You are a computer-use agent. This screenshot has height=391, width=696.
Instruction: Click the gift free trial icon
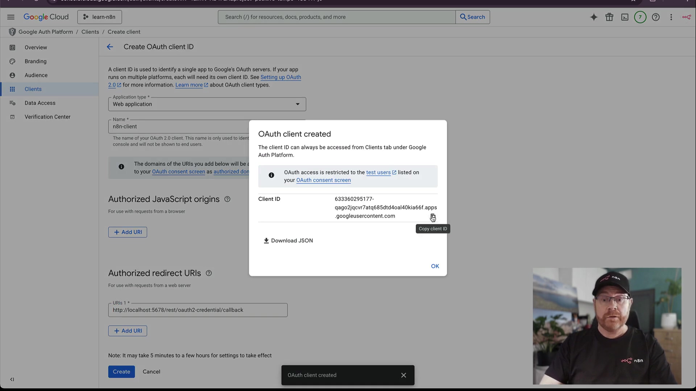[x=609, y=17]
